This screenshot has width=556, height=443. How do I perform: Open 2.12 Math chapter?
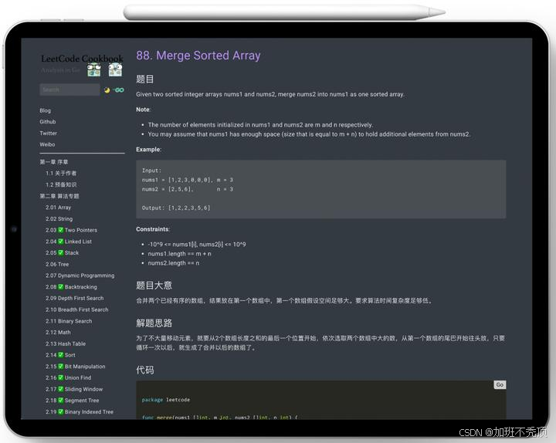point(58,333)
